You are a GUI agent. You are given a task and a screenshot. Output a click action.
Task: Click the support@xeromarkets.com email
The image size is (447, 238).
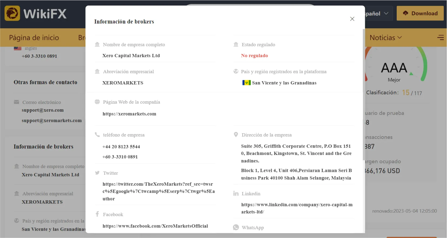click(x=52, y=121)
